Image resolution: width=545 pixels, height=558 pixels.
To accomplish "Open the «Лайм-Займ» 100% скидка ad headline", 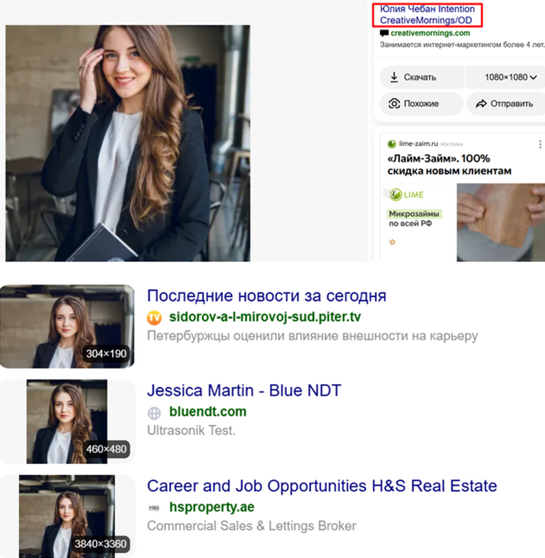I will point(449,165).
